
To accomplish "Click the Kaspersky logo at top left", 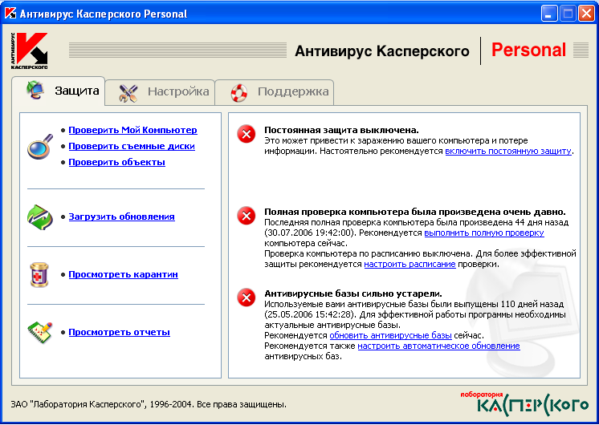I will click(30, 51).
